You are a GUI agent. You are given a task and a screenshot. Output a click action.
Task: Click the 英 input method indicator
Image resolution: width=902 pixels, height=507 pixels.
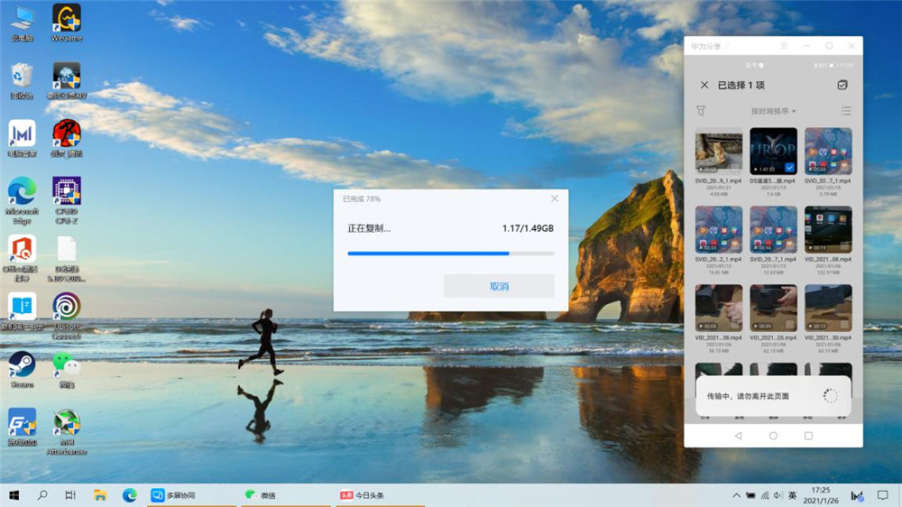pyautogui.click(x=792, y=495)
